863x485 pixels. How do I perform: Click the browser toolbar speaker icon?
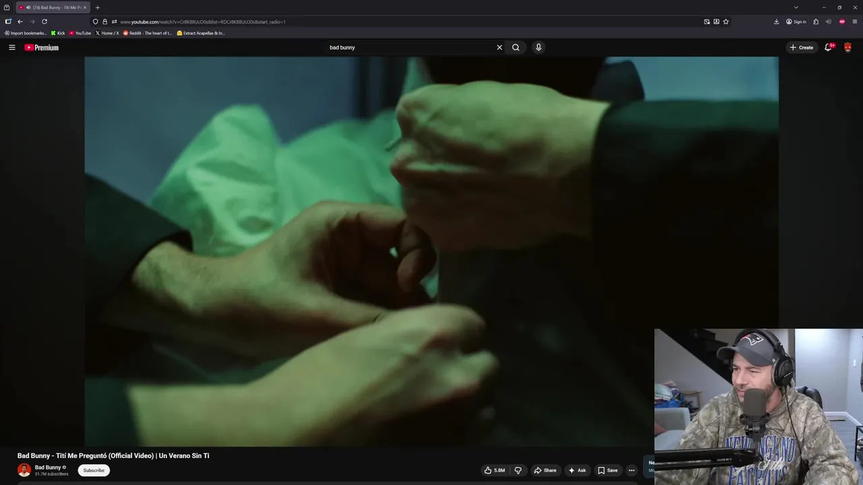(829, 22)
